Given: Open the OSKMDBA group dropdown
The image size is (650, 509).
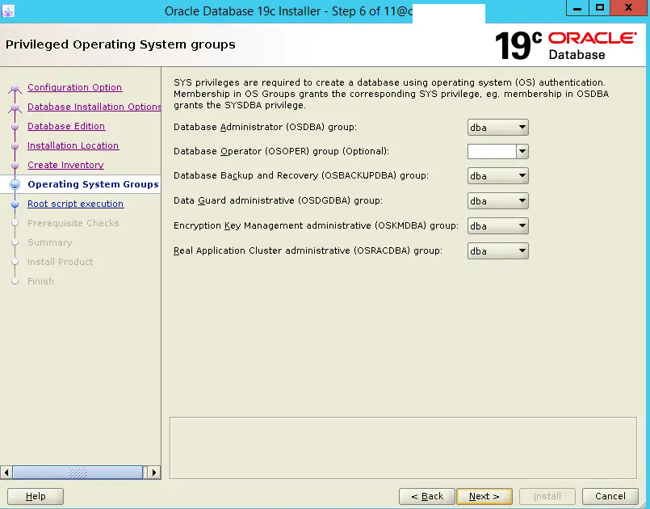Looking at the screenshot, I should 498,226.
